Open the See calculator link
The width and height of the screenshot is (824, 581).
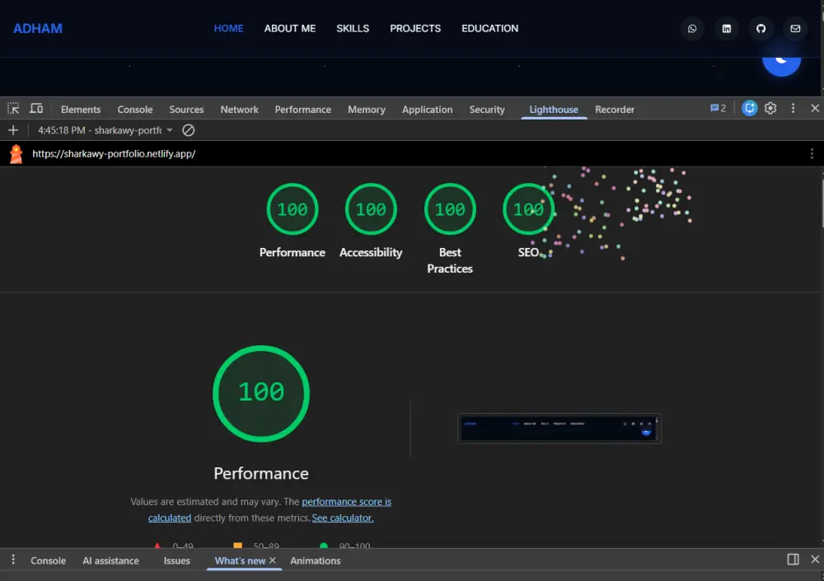pyautogui.click(x=343, y=518)
